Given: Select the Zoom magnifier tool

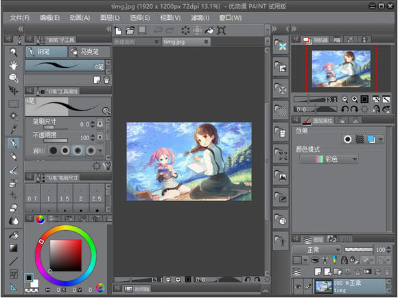Looking at the screenshot, I should 14,52.
